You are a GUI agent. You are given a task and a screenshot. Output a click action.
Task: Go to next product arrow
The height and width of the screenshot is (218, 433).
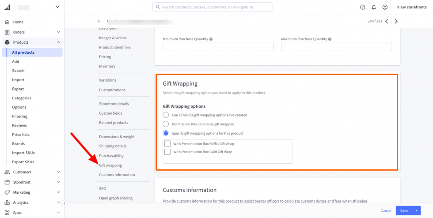[396, 21]
